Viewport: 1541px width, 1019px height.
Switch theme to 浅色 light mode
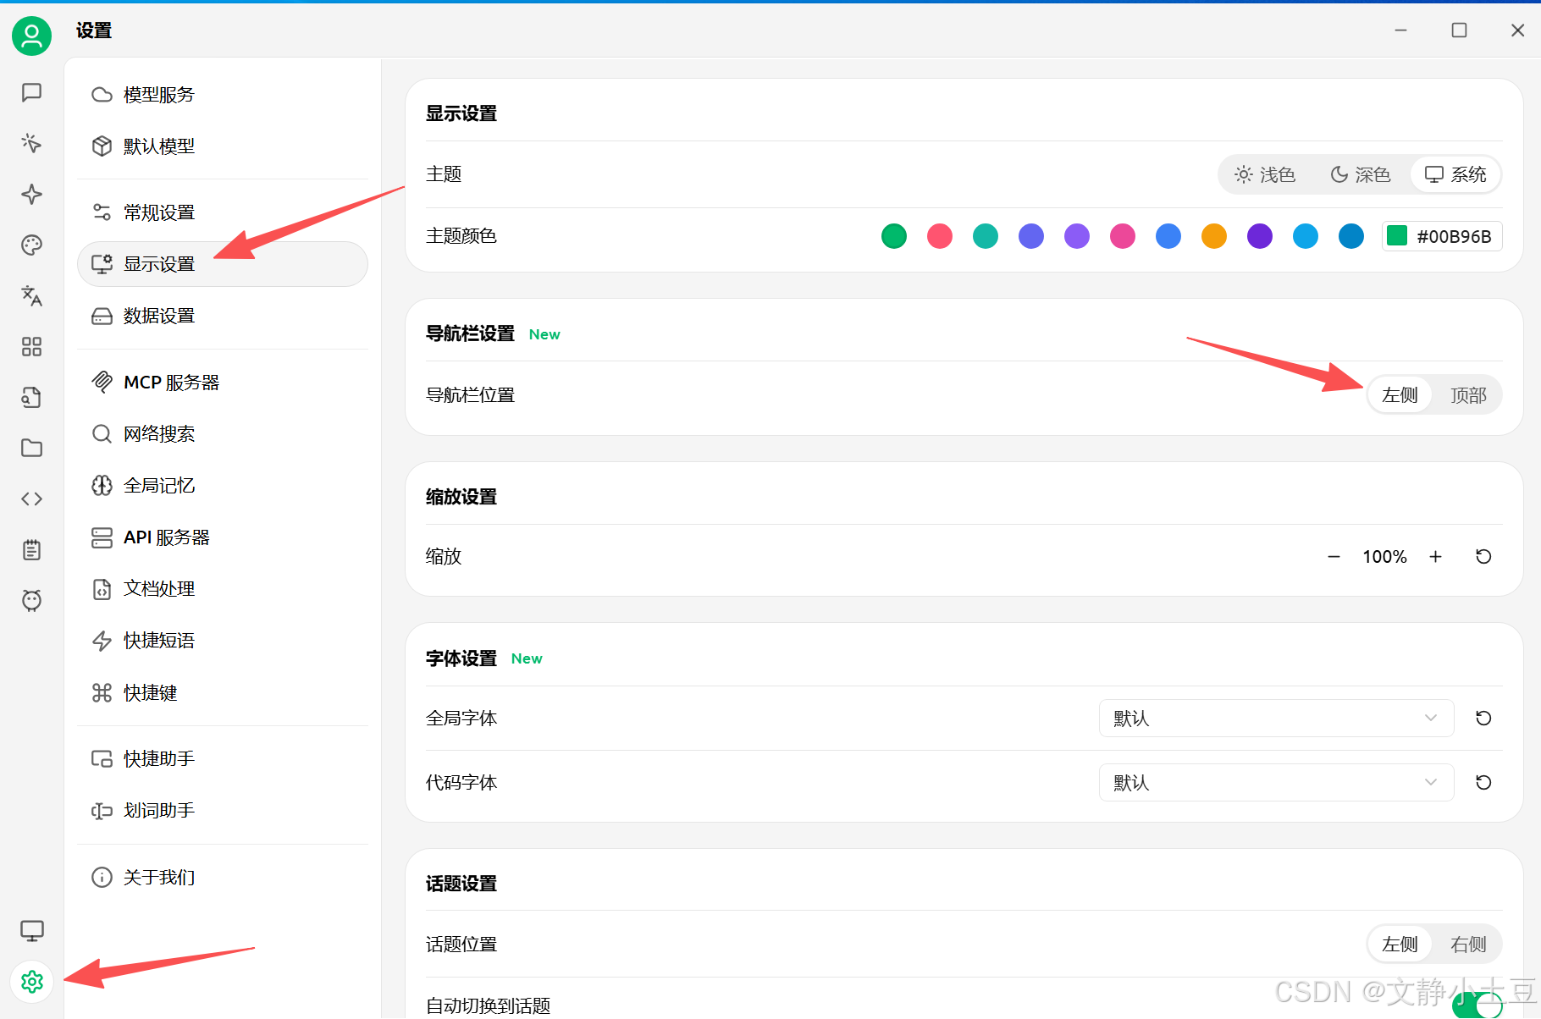pyautogui.click(x=1266, y=174)
